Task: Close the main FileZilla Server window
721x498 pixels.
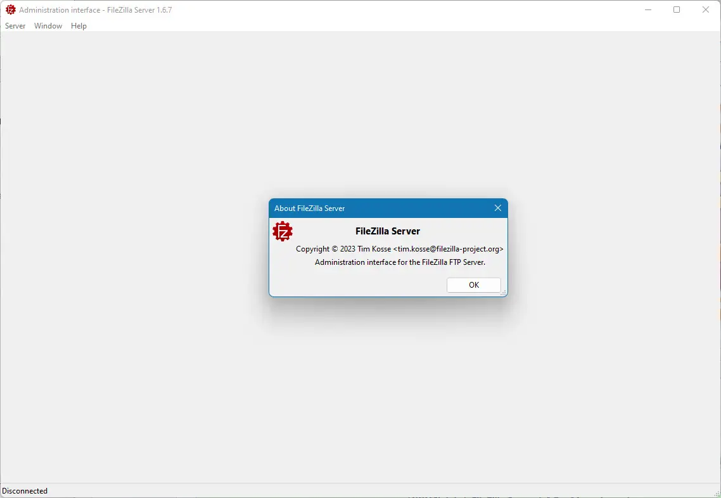Action: 705,10
